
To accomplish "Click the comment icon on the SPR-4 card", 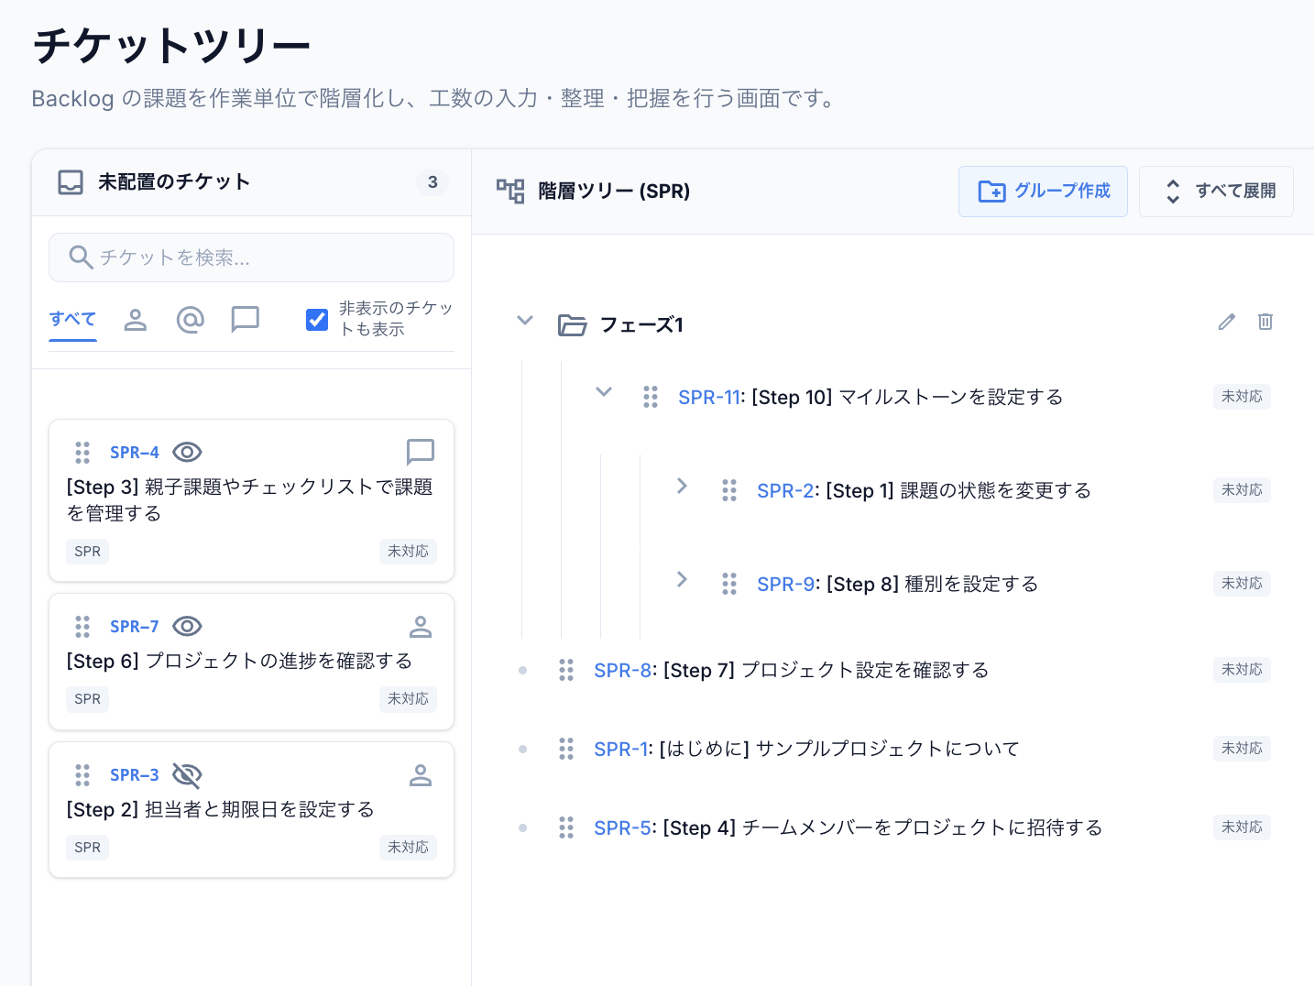I will [420, 451].
